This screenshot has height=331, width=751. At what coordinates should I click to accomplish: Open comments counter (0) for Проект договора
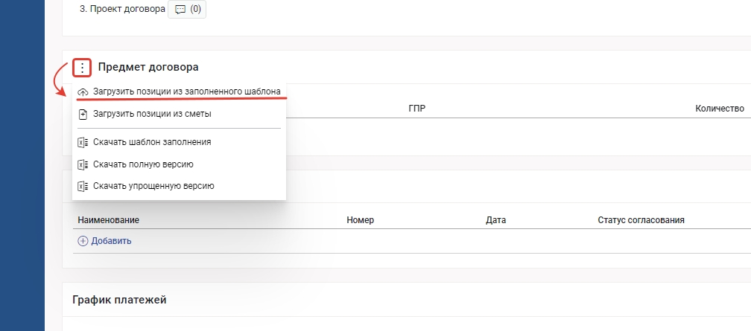pyautogui.click(x=195, y=10)
